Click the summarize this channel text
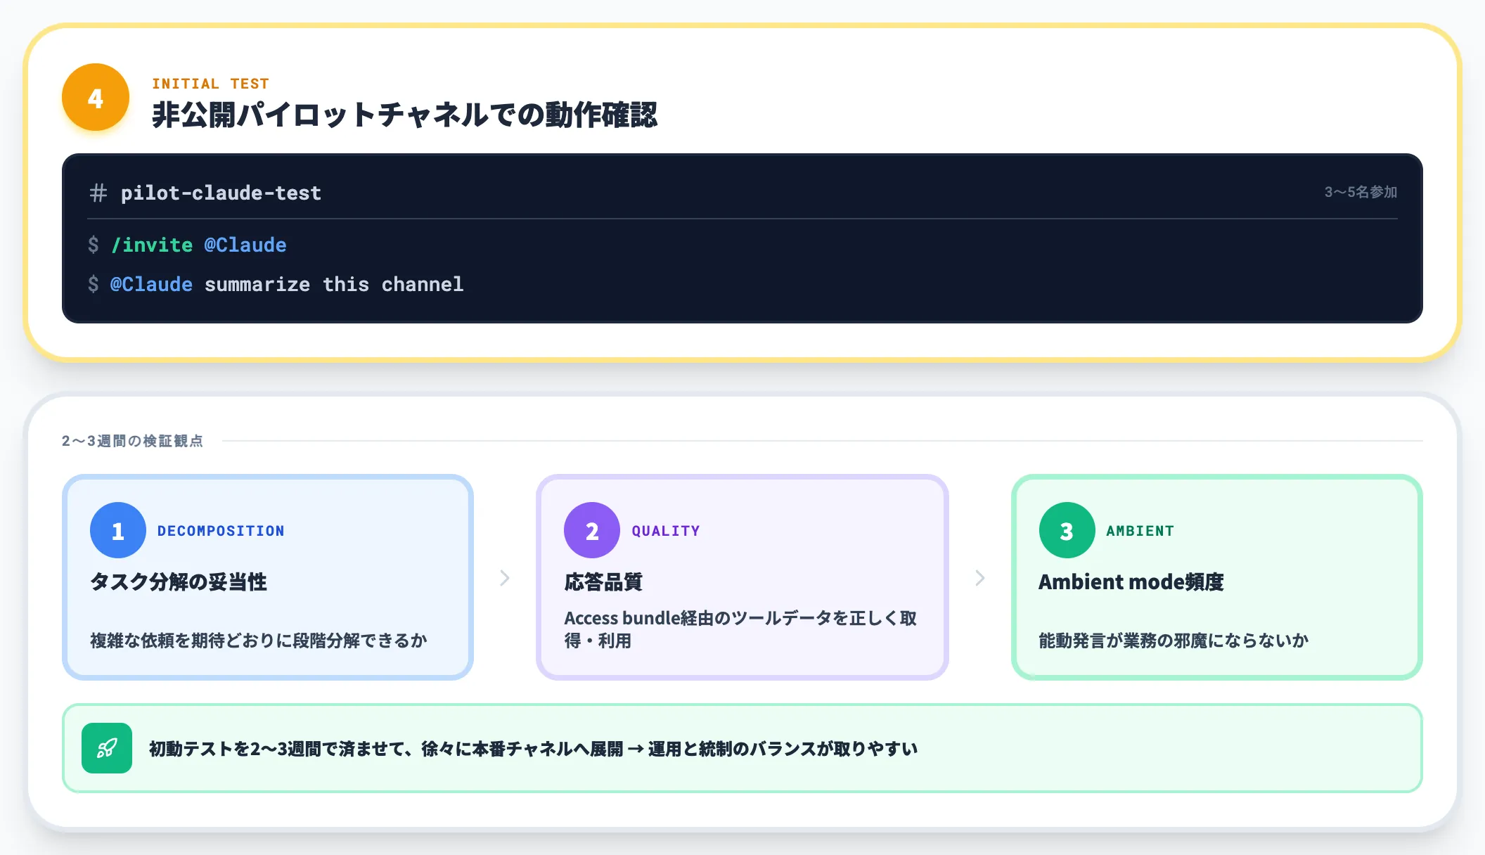Viewport: 1485px width, 855px height. [x=334, y=284]
